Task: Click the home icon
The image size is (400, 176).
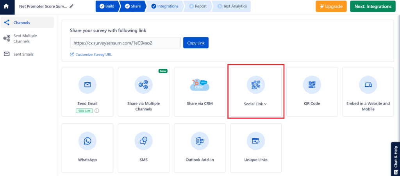Action: point(6,6)
